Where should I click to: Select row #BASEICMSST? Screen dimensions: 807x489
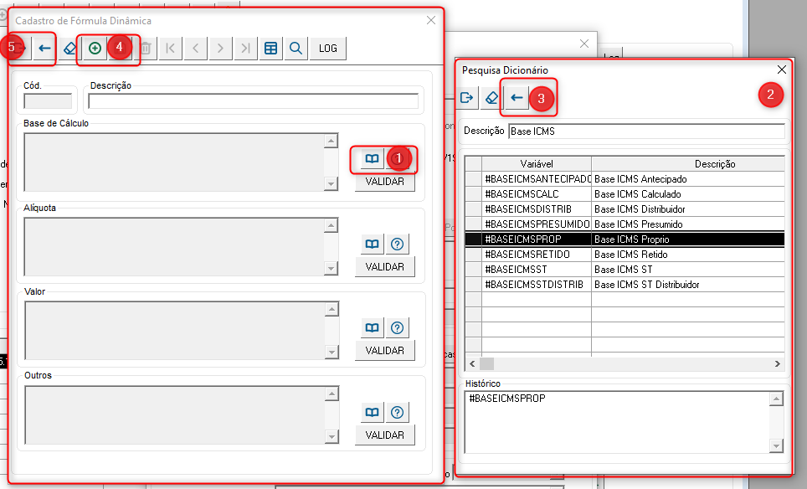point(625,270)
